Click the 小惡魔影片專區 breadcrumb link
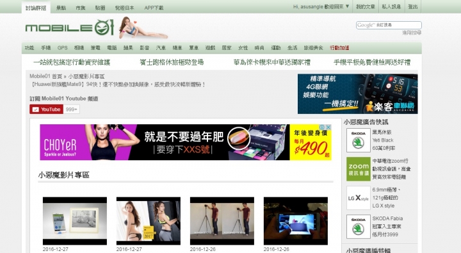Image resolution: width=461 pixels, height=253 pixels. pos(86,76)
